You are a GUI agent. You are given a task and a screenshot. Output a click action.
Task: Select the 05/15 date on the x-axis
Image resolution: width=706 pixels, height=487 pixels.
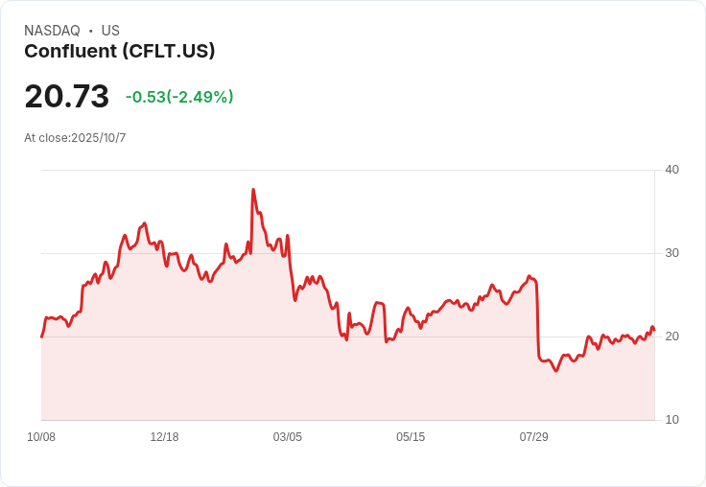point(411,437)
